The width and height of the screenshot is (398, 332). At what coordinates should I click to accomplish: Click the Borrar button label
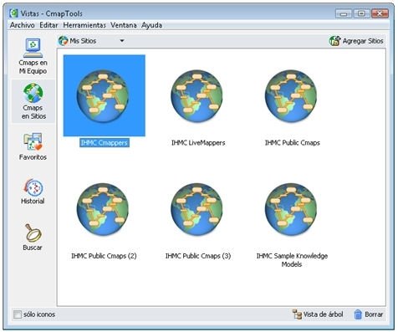(374, 314)
